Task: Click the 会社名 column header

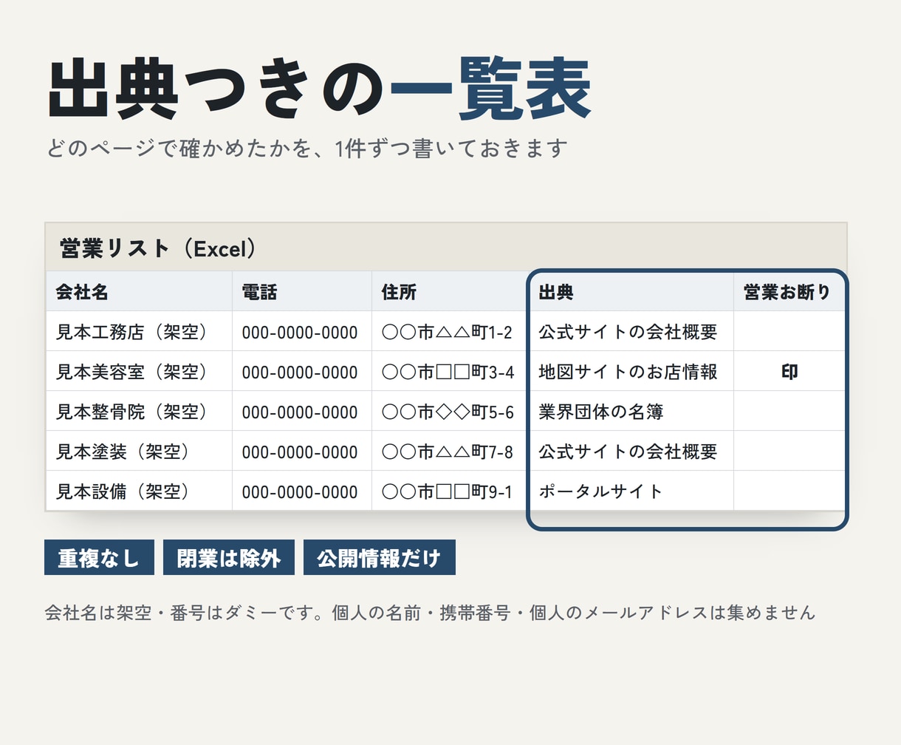Action: (x=139, y=291)
